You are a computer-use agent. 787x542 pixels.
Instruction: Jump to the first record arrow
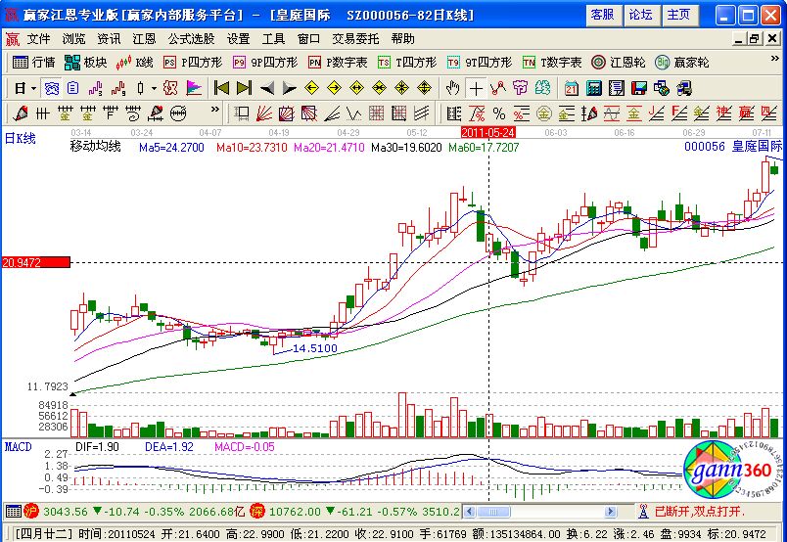(x=220, y=88)
